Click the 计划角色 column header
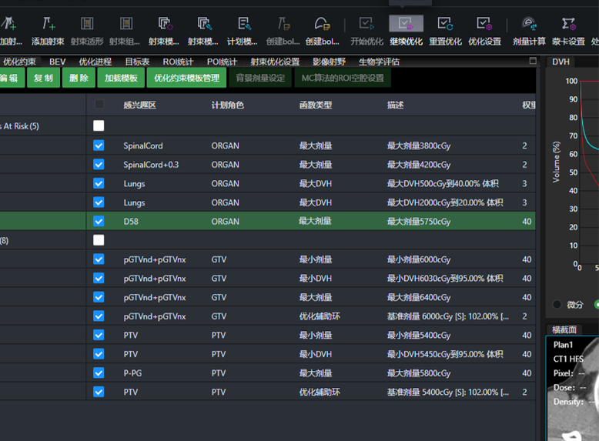599x441 pixels. 228,105
